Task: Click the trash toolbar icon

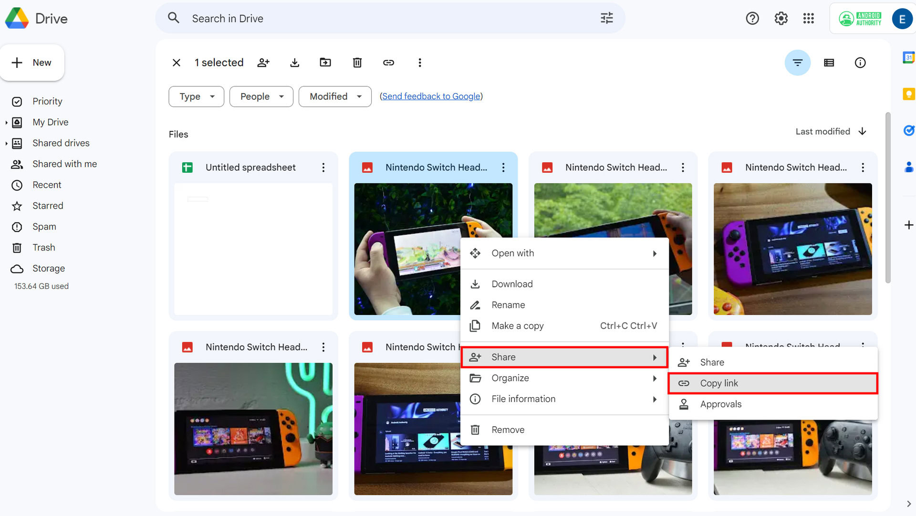Action: (357, 63)
